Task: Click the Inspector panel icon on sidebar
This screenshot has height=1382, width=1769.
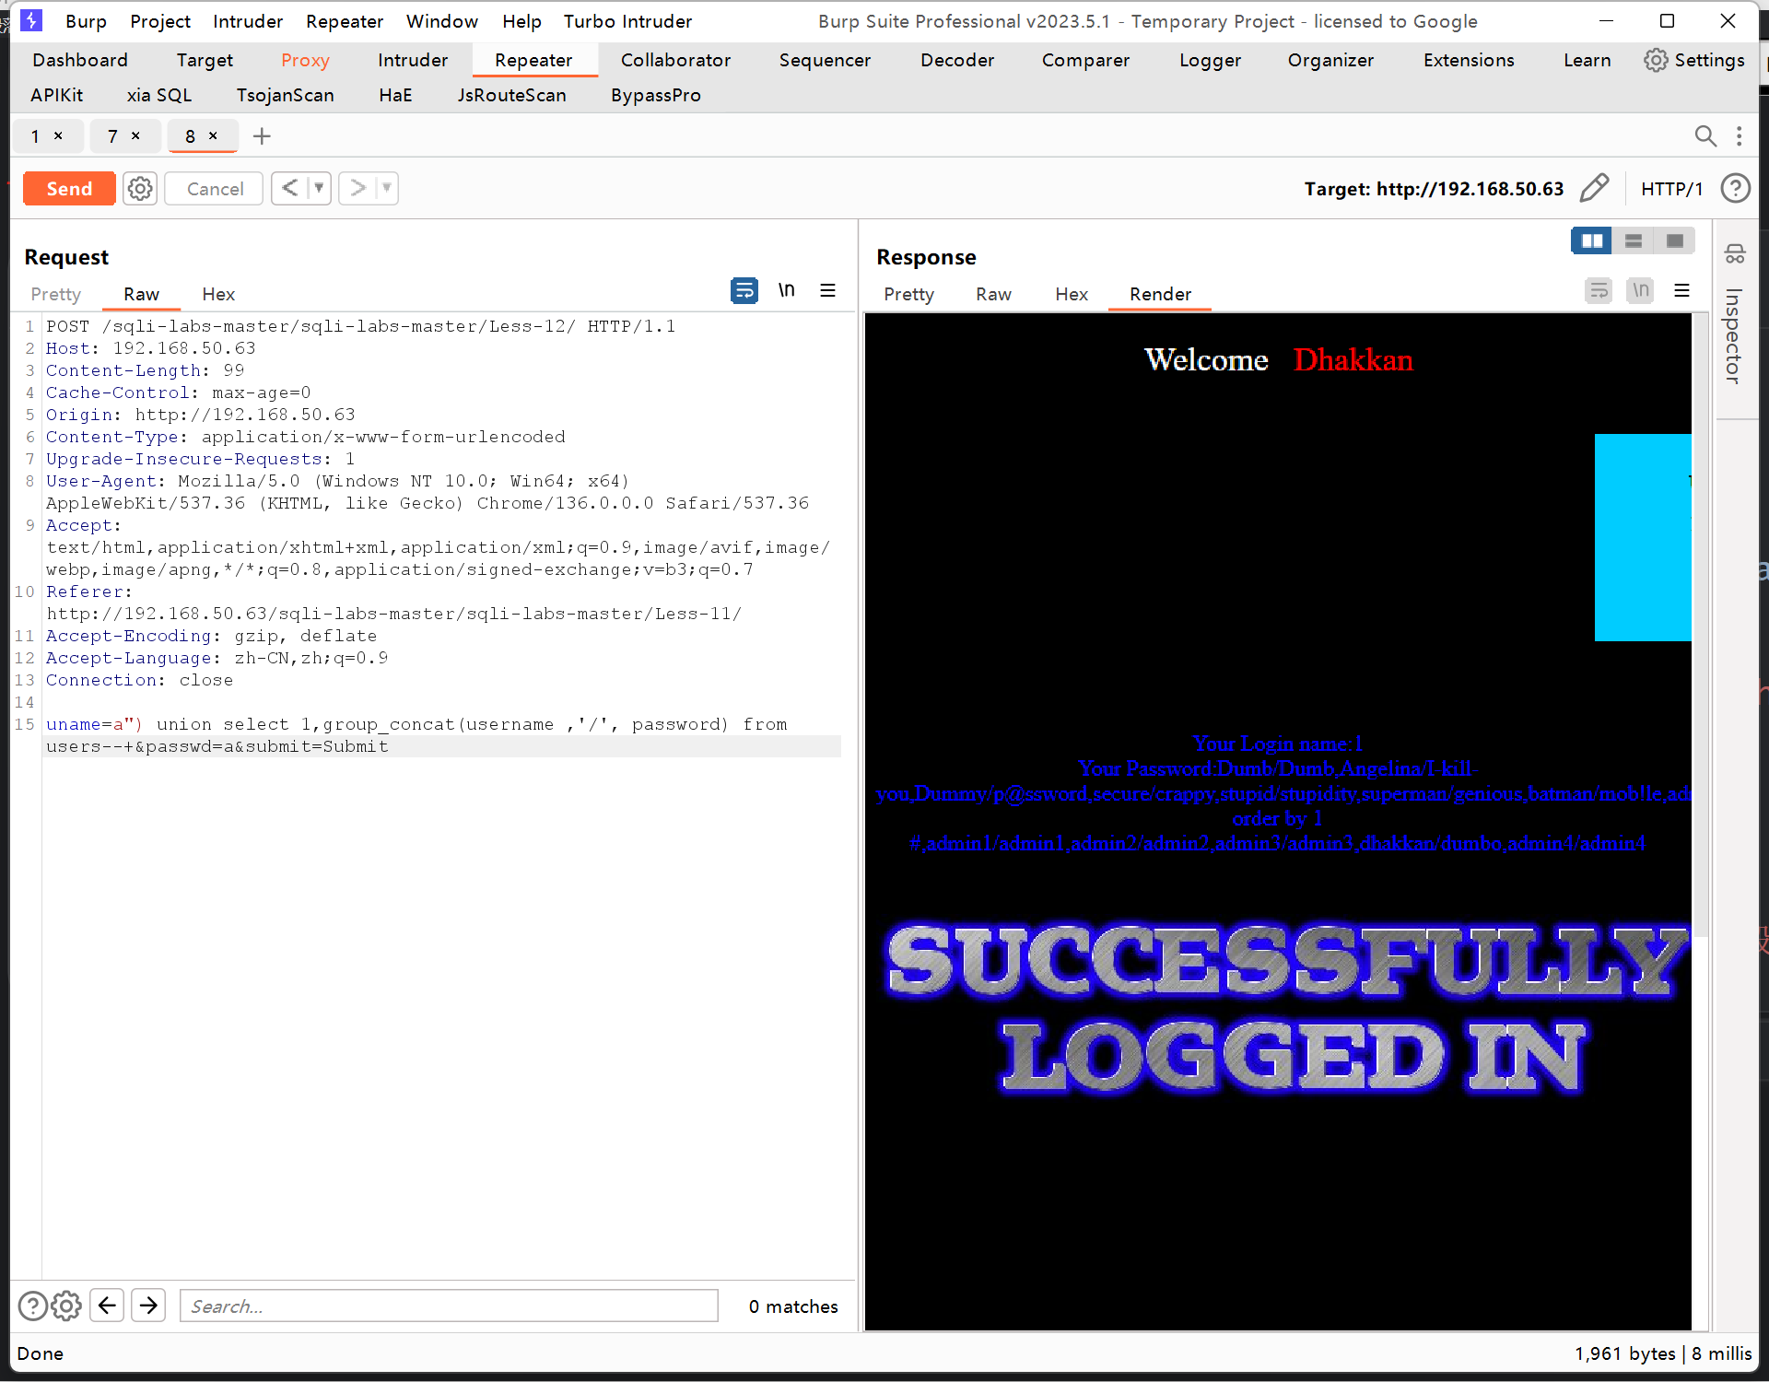Action: coord(1735,254)
